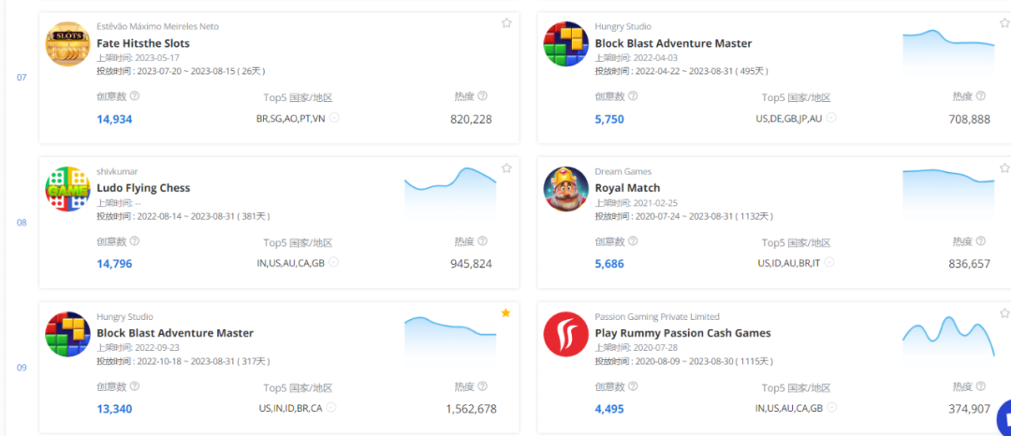
Task: Click the Play Rummy Passion app icon
Action: pyautogui.click(x=566, y=334)
